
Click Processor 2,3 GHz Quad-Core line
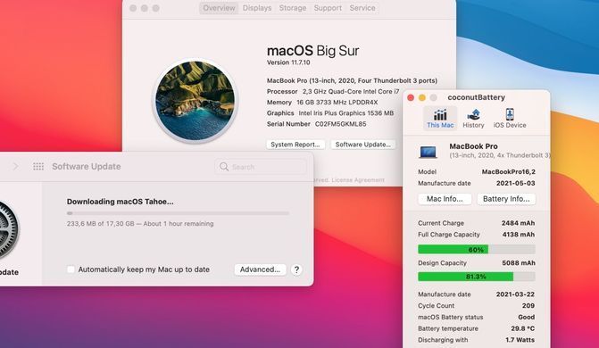coord(333,91)
